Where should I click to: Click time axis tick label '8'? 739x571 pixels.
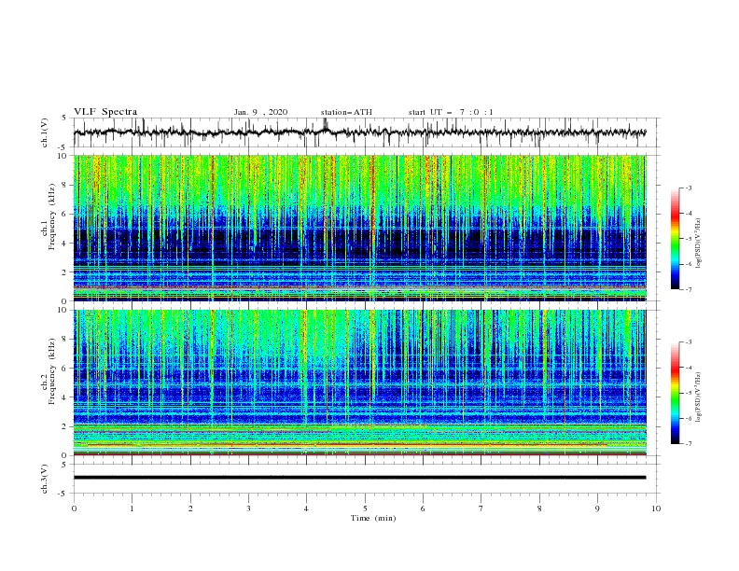pyautogui.click(x=539, y=508)
